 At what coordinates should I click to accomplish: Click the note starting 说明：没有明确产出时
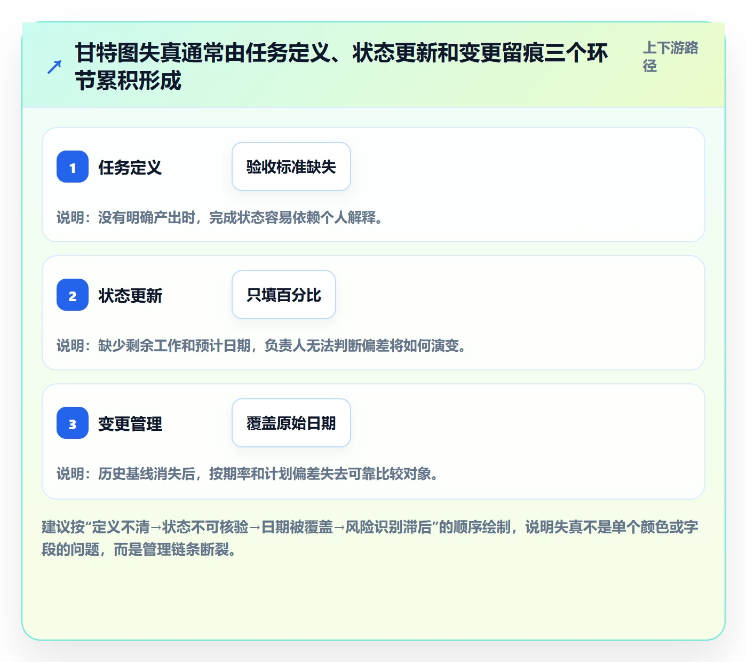[220, 218]
